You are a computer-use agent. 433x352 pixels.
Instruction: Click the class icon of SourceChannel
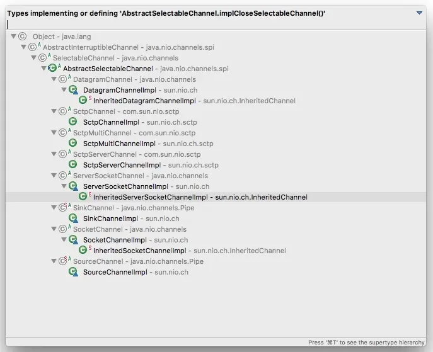pyautogui.click(x=63, y=261)
